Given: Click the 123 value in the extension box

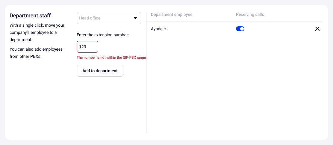Looking at the screenshot, I should tap(83, 47).
